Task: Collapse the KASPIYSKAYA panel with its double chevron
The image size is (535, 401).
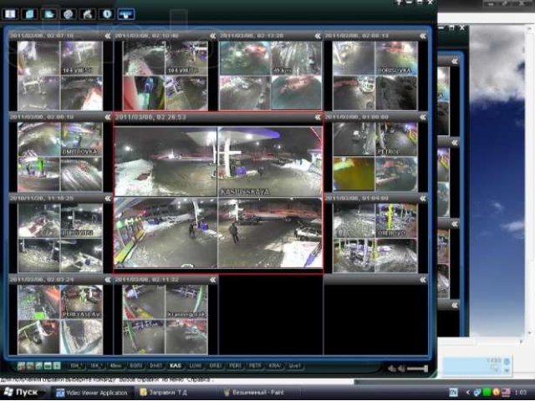Action: pyautogui.click(x=318, y=117)
